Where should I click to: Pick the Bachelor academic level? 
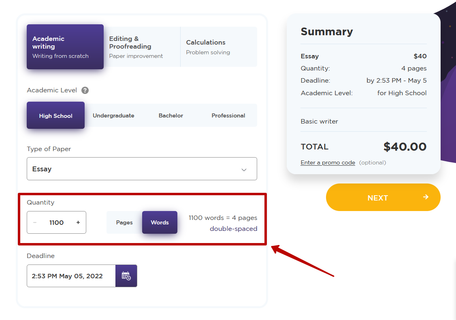[x=170, y=115]
